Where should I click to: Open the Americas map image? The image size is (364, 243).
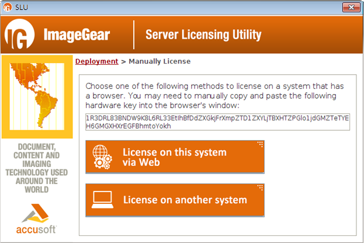pos(36,98)
